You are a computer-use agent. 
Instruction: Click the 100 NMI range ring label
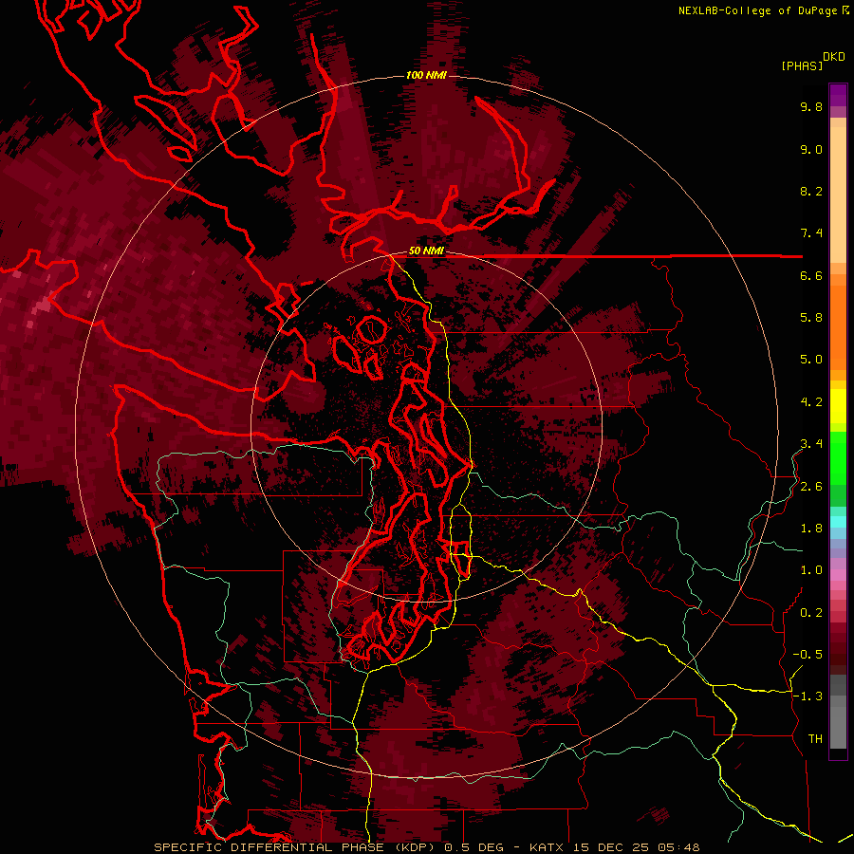click(426, 75)
